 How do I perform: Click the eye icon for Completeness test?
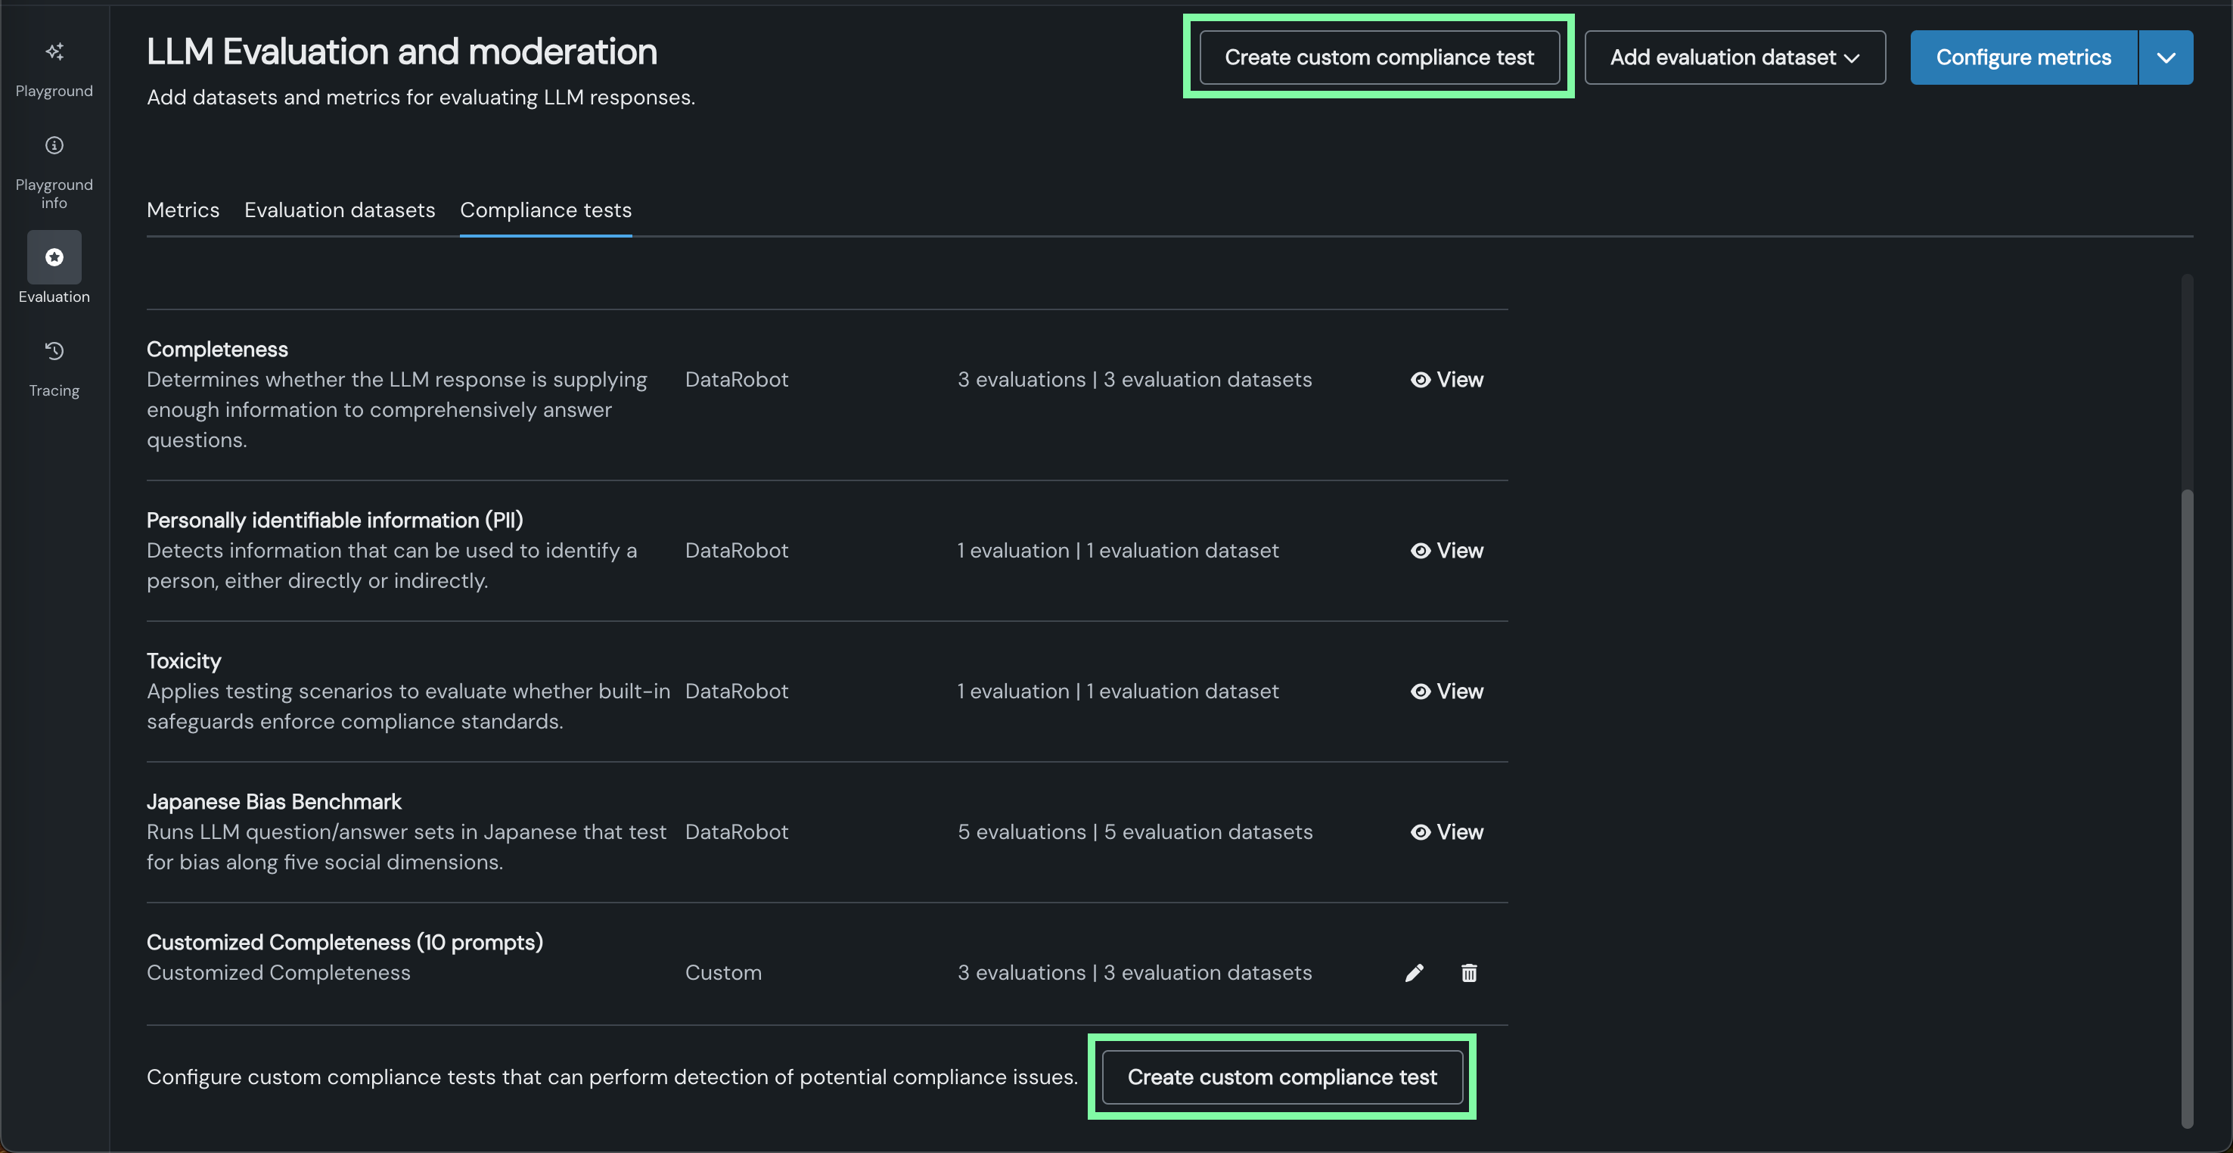[x=1420, y=380]
